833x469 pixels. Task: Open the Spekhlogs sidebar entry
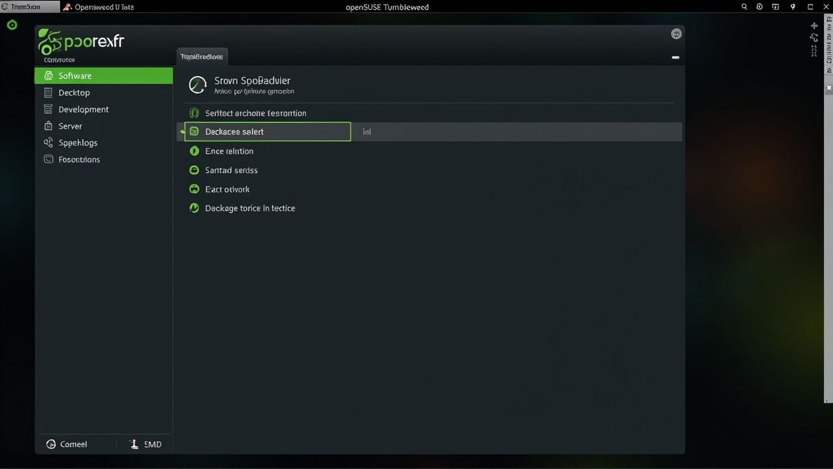(x=103, y=143)
